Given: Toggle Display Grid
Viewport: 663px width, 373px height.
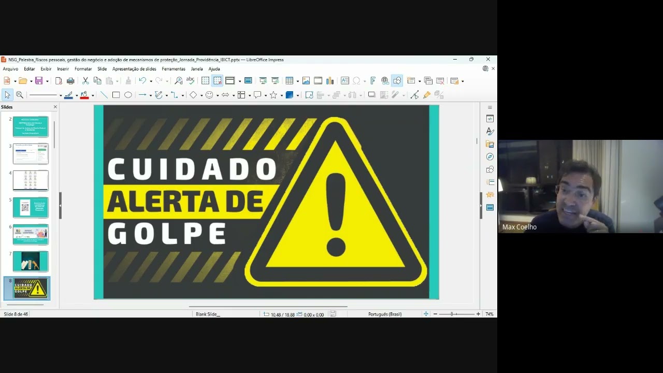Looking at the screenshot, I should (x=205, y=81).
